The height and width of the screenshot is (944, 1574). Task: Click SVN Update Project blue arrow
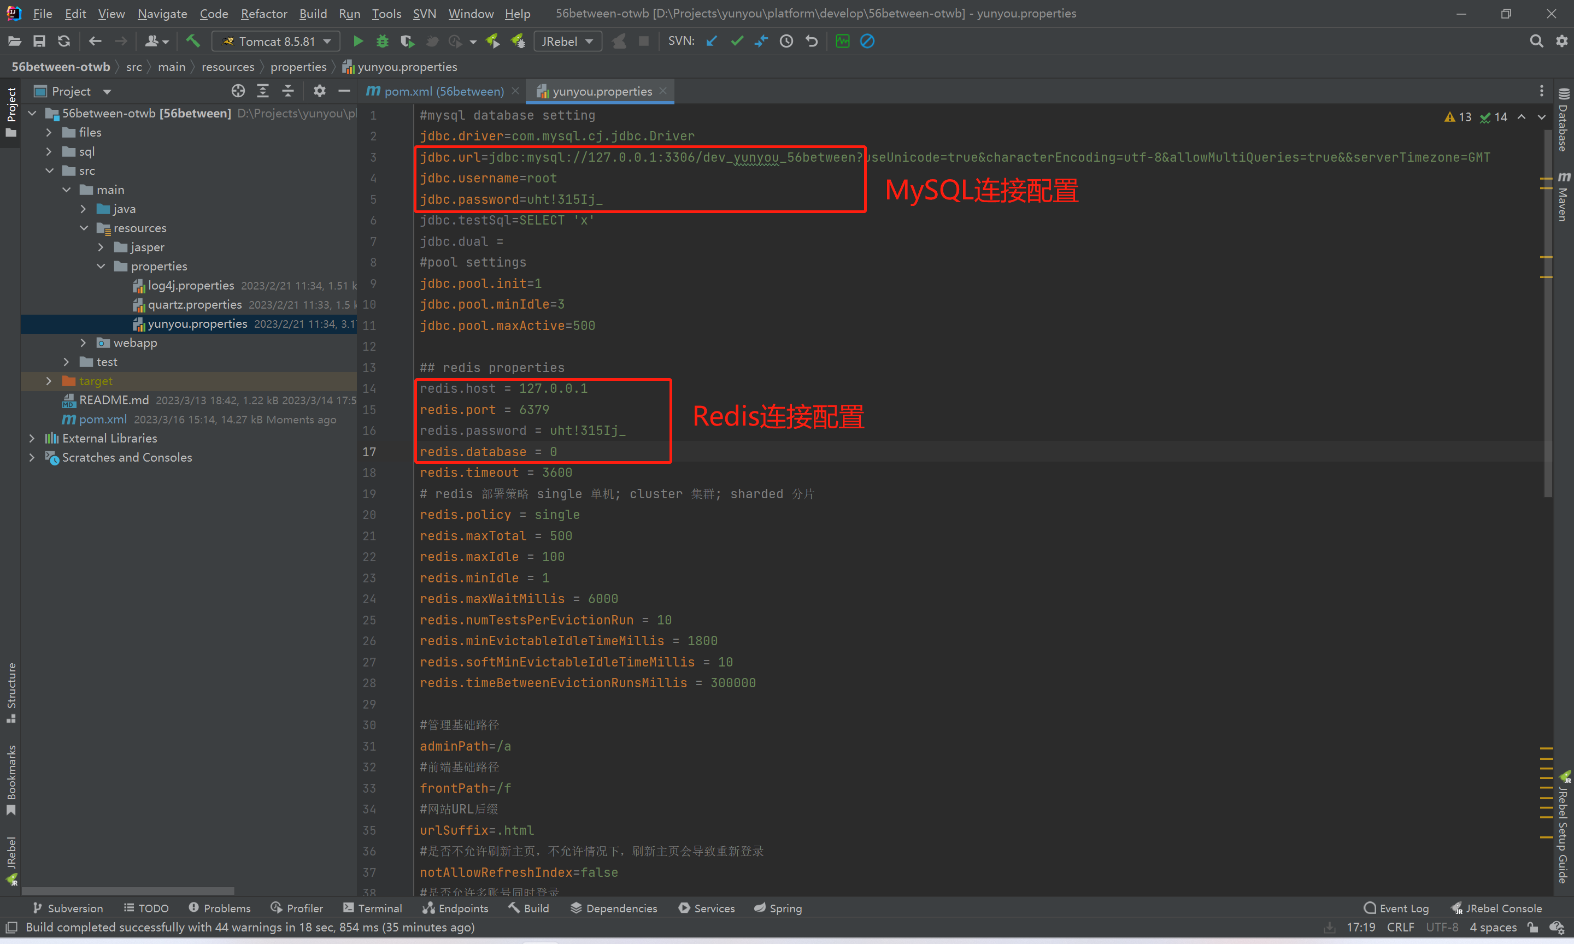712,42
